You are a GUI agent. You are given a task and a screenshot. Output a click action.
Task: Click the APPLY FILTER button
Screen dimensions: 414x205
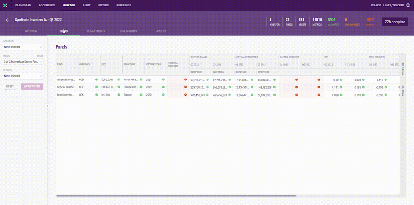(x=32, y=86)
